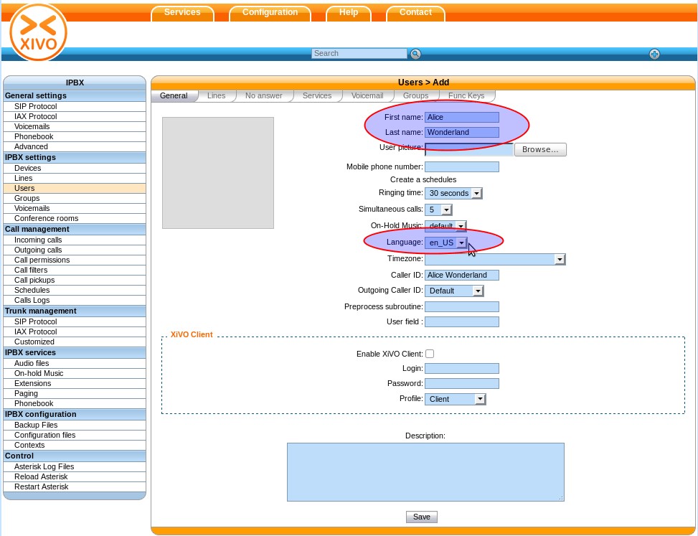Open the Timezone dropdown

click(495, 259)
